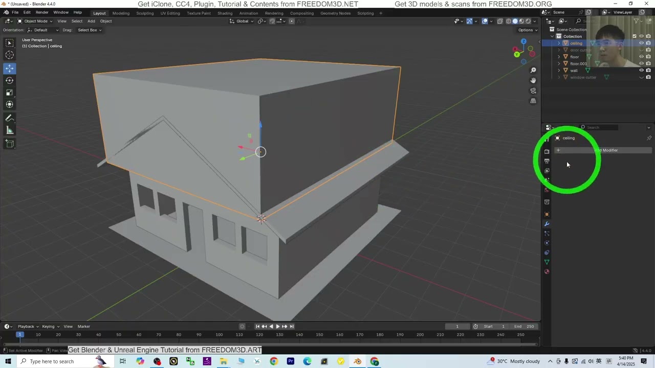Image resolution: width=655 pixels, height=368 pixels.
Task: Open View Layer properties tab
Action: (547, 171)
